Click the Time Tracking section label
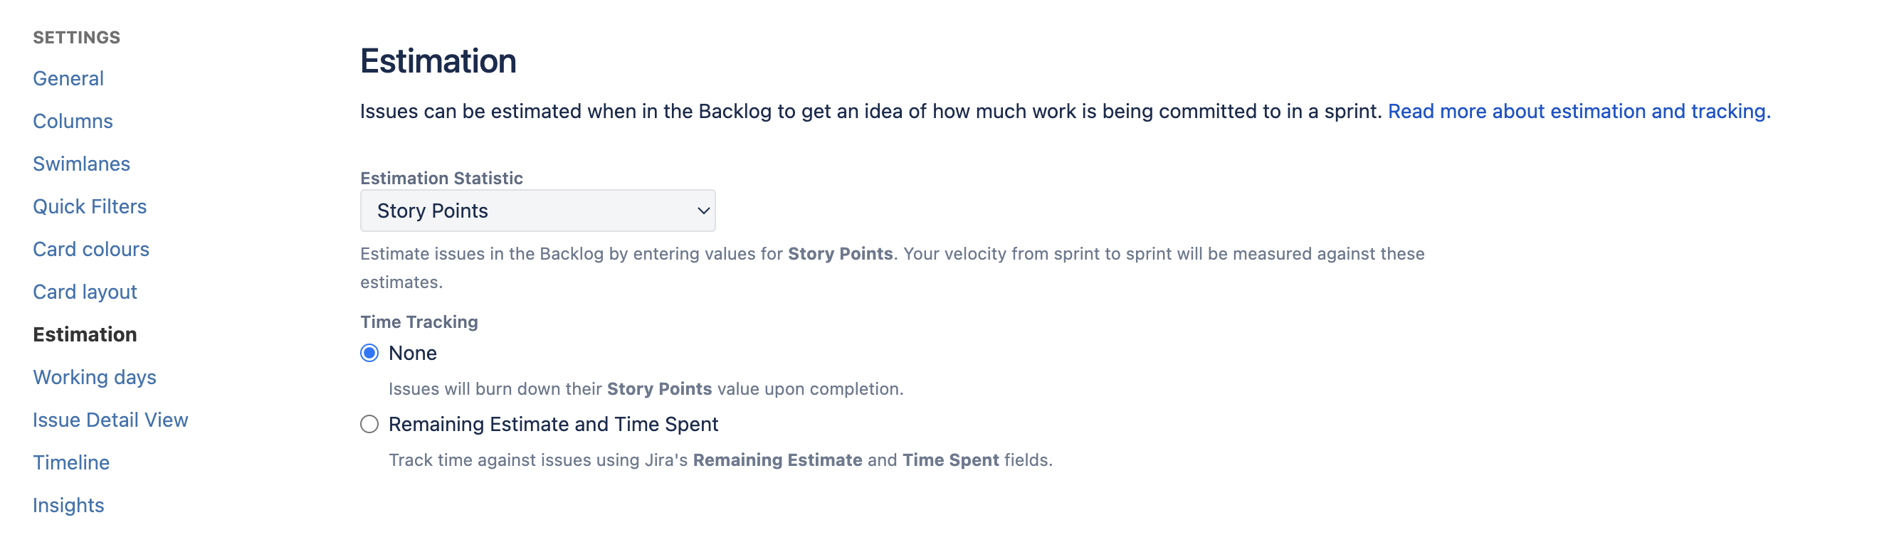 pos(419,322)
